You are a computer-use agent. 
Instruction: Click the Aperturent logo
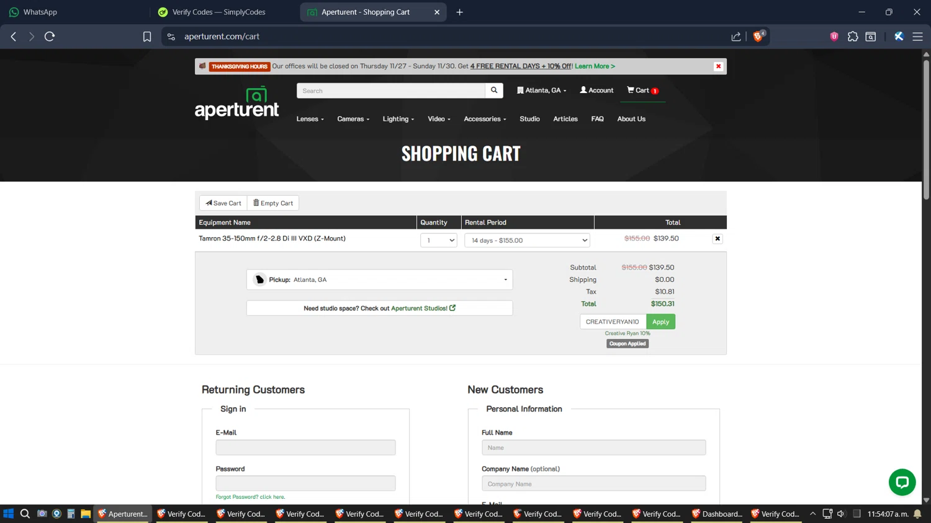[237, 103]
